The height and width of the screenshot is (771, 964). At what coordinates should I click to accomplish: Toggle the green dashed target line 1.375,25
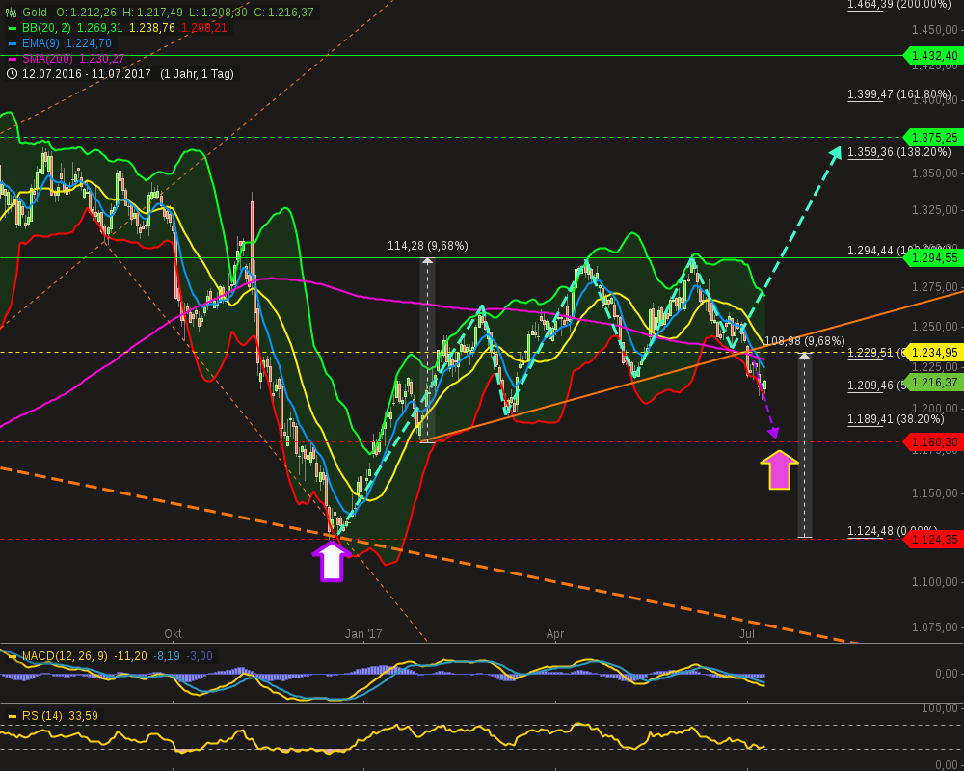click(x=931, y=138)
